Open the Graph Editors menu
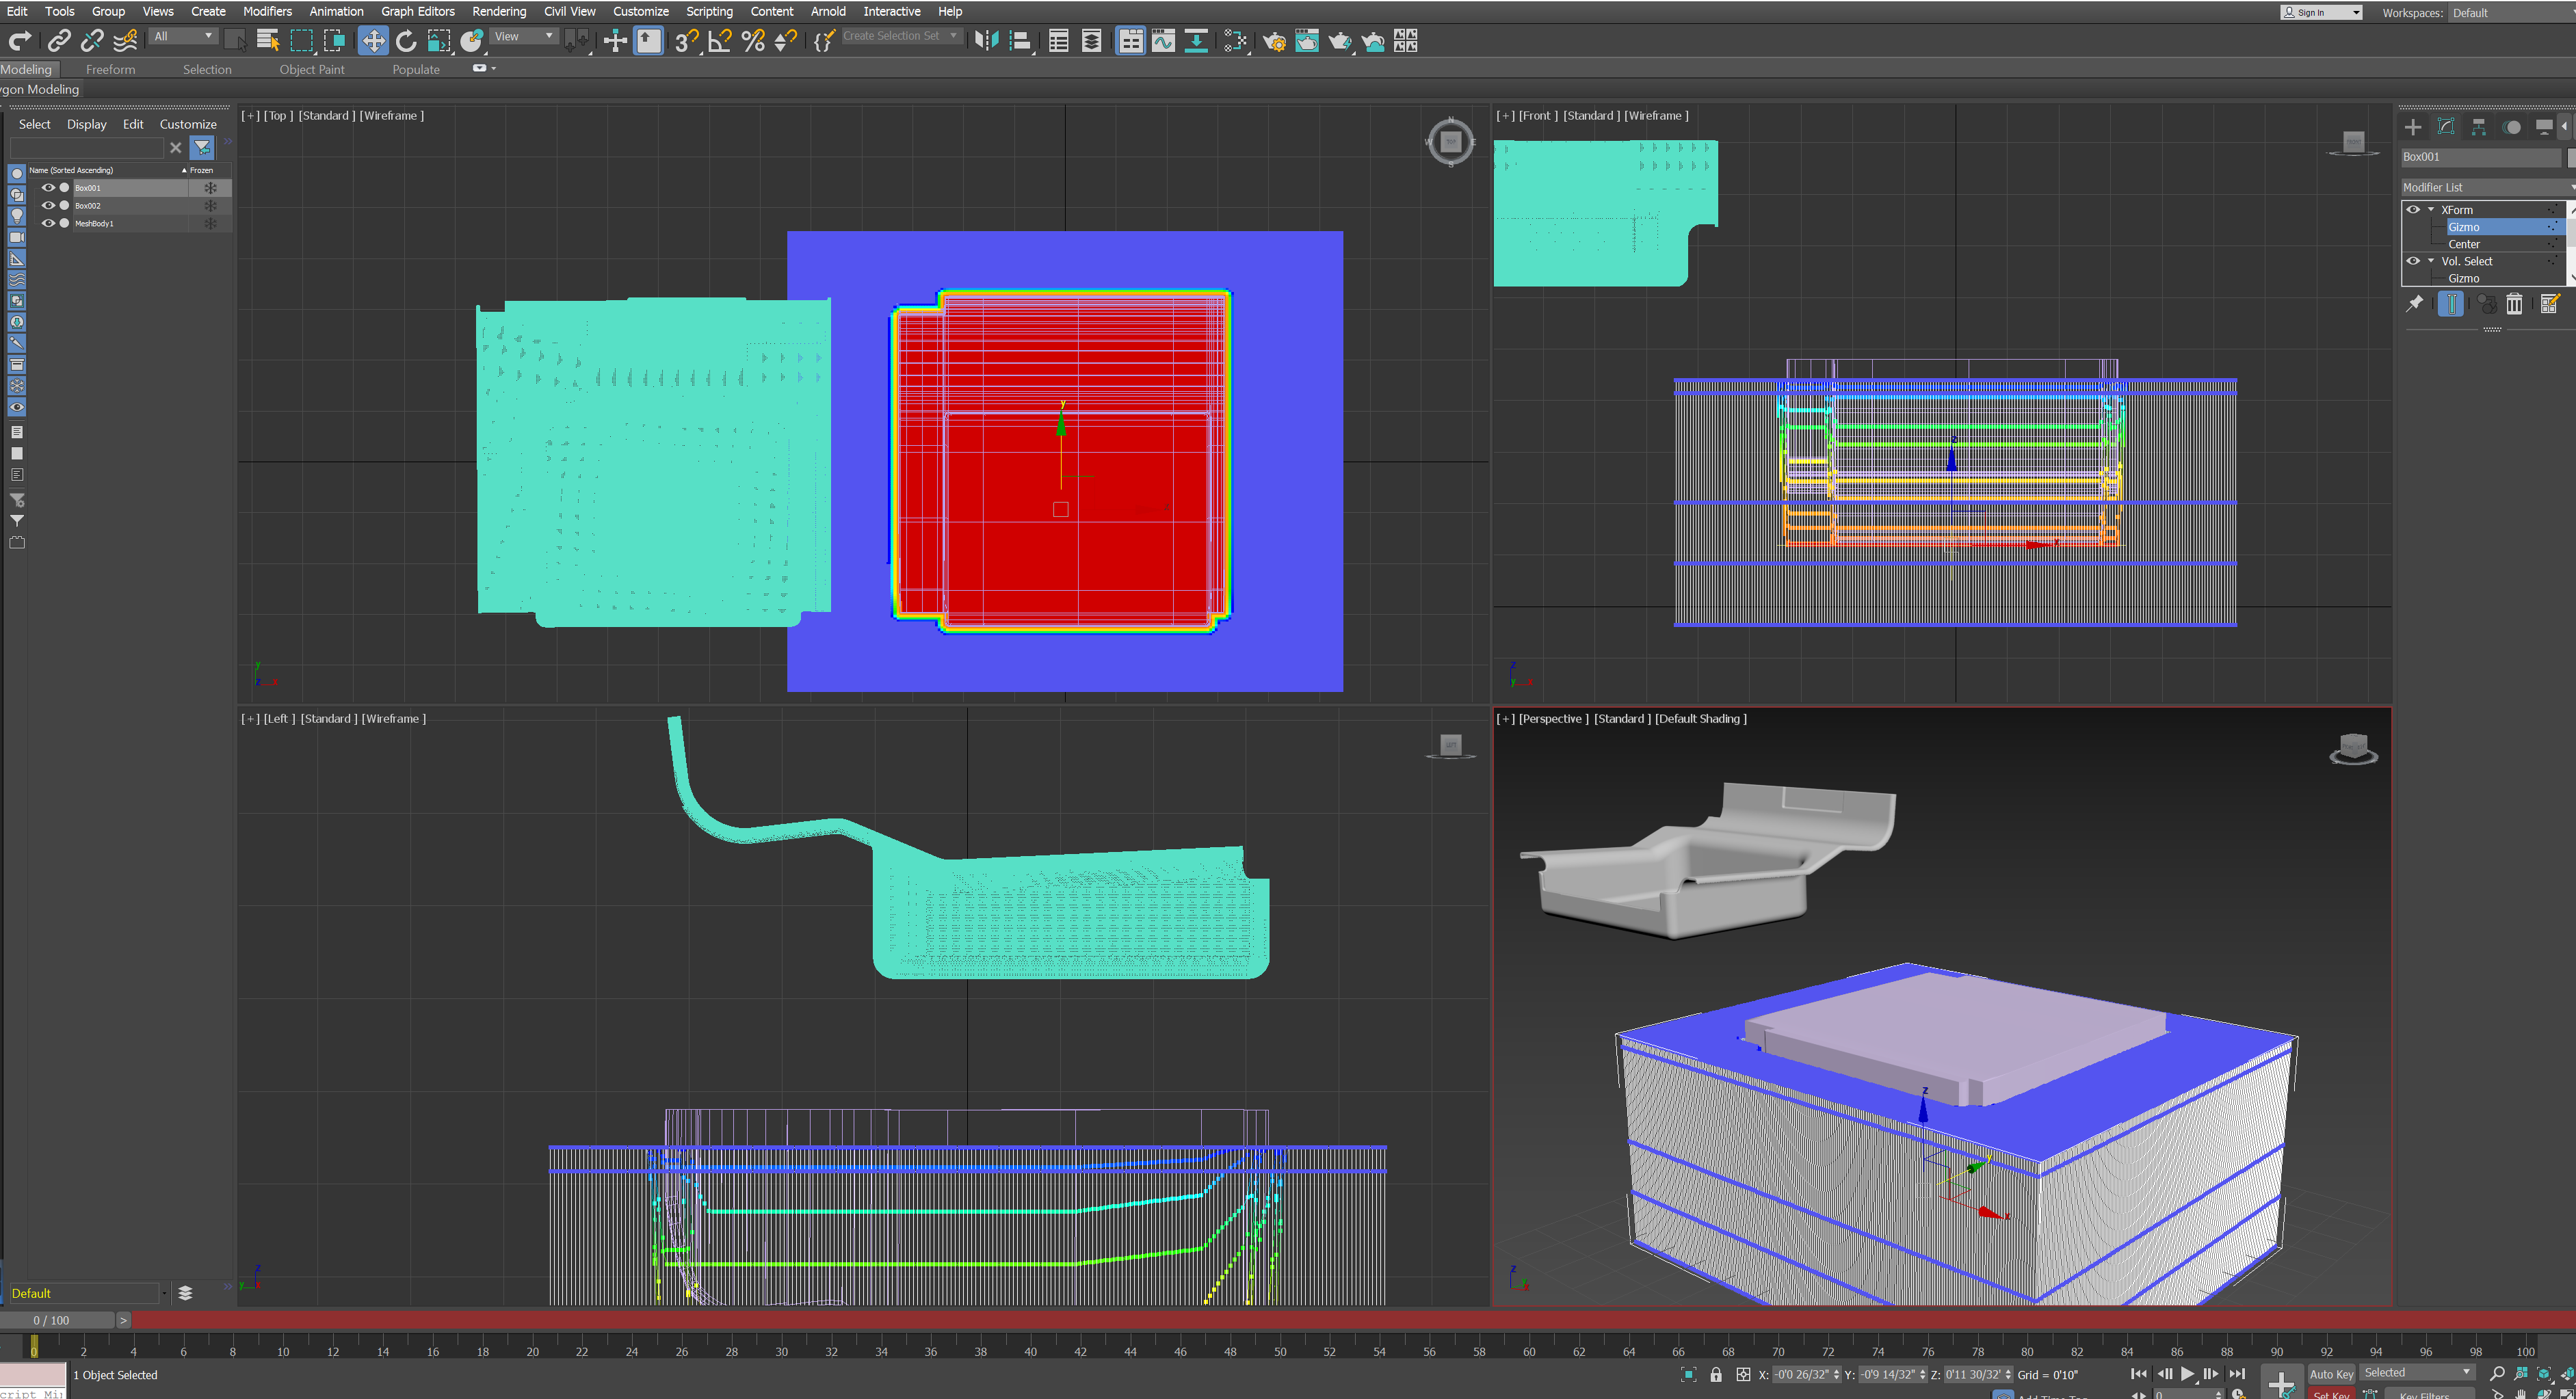 coord(417,11)
